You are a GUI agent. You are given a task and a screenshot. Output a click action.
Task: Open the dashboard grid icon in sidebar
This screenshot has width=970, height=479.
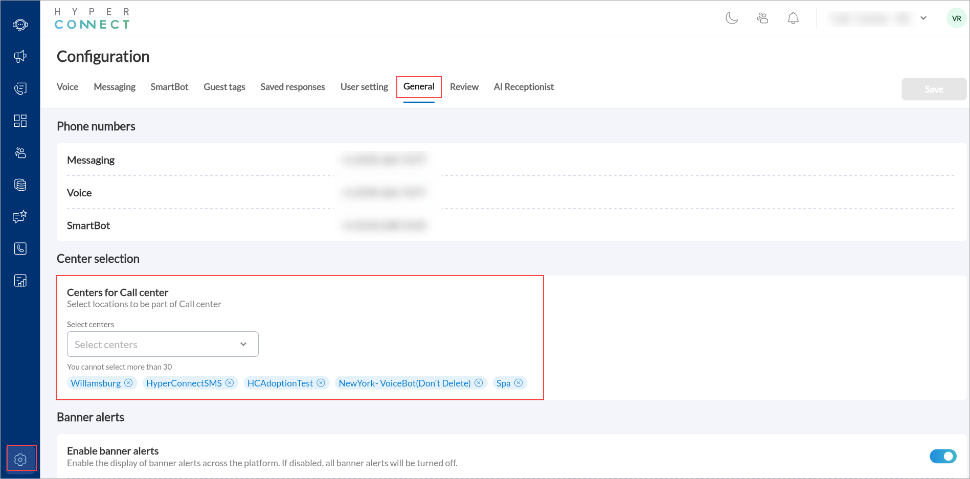point(20,121)
